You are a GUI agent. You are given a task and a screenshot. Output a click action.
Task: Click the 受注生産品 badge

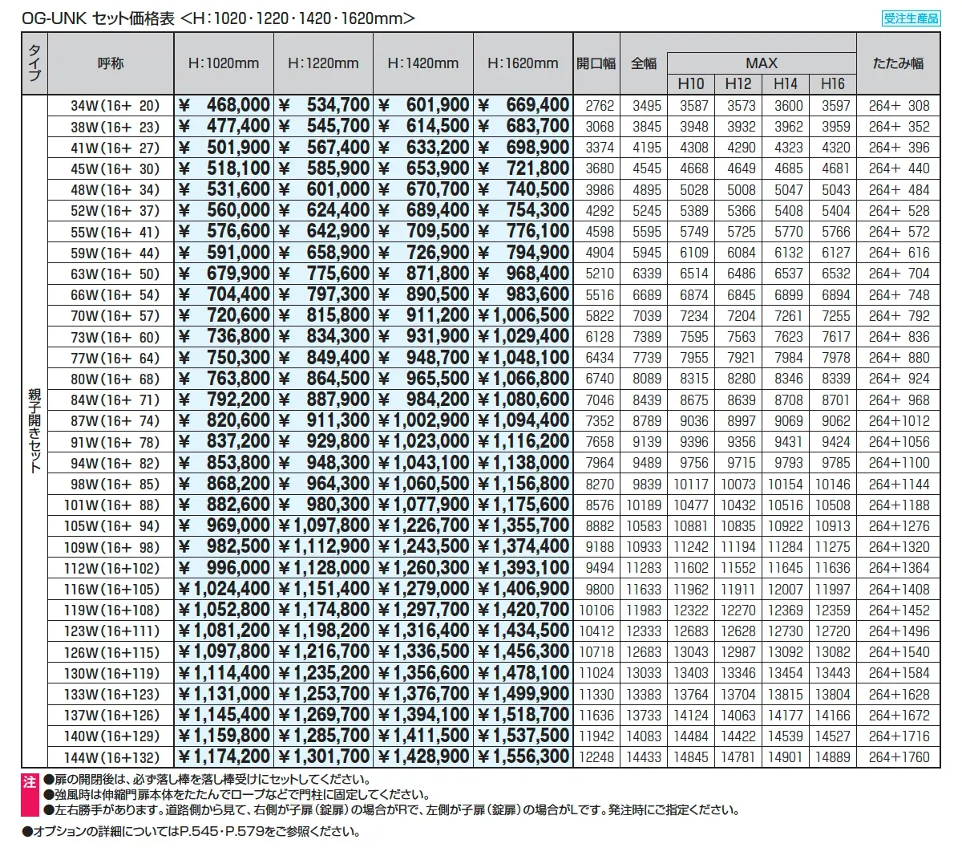911,18
